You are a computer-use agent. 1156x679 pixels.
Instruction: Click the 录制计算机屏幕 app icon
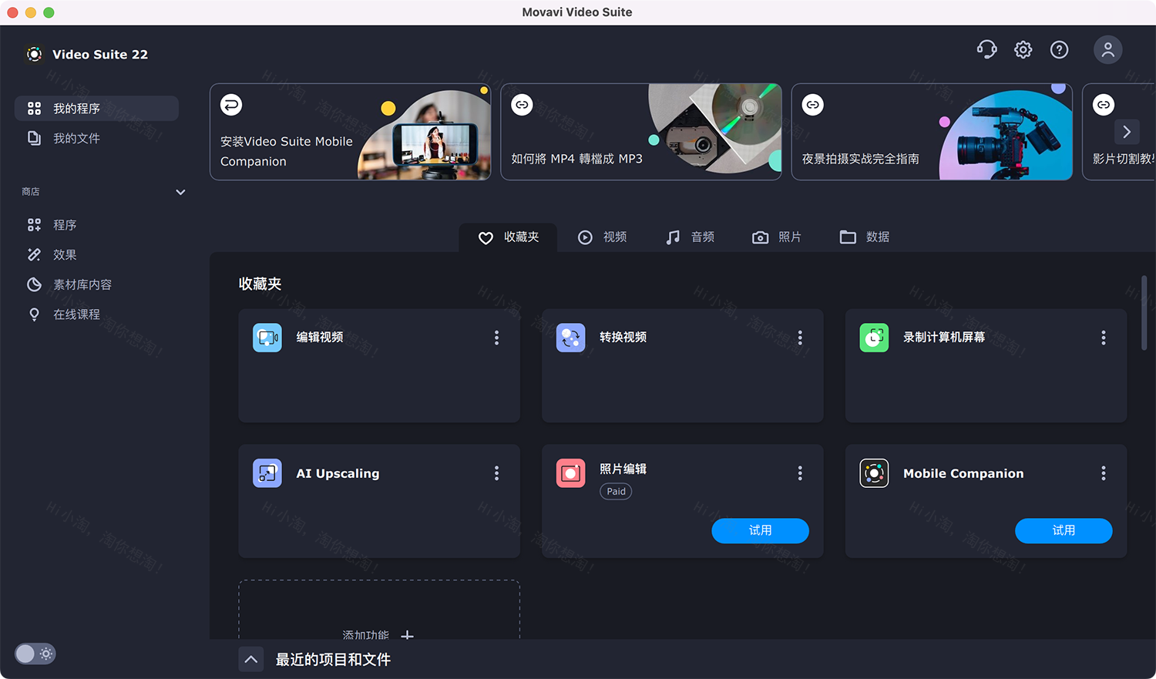[x=874, y=338]
